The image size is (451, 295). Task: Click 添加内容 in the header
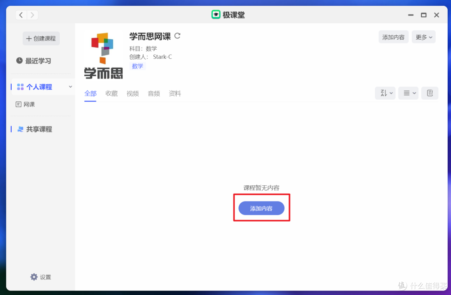coord(393,37)
